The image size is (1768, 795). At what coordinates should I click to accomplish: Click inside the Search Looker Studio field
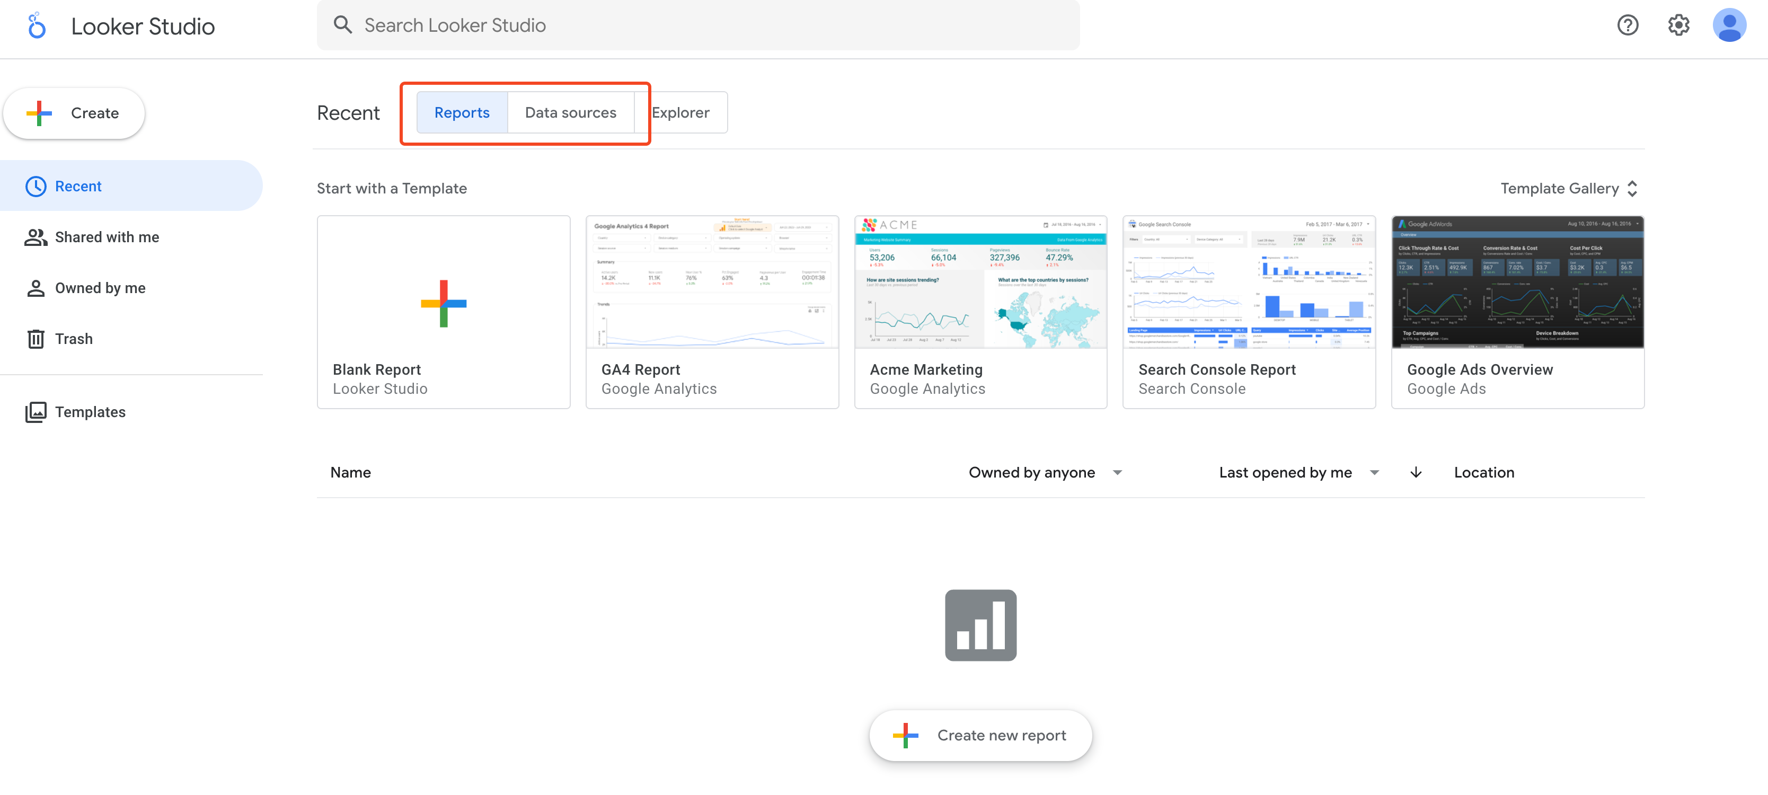(x=686, y=25)
